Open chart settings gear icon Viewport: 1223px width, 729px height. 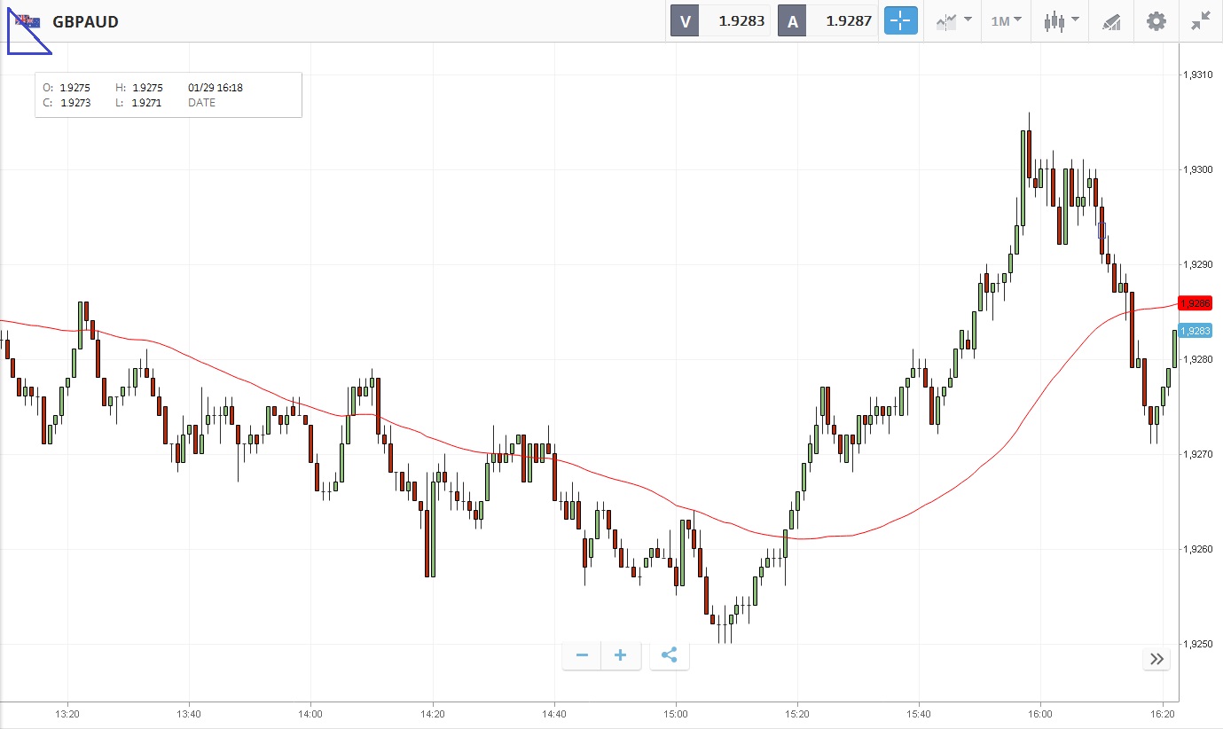[x=1156, y=20]
